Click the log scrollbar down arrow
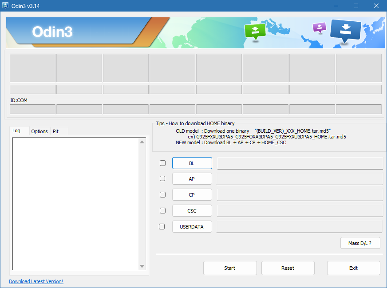 point(142,266)
